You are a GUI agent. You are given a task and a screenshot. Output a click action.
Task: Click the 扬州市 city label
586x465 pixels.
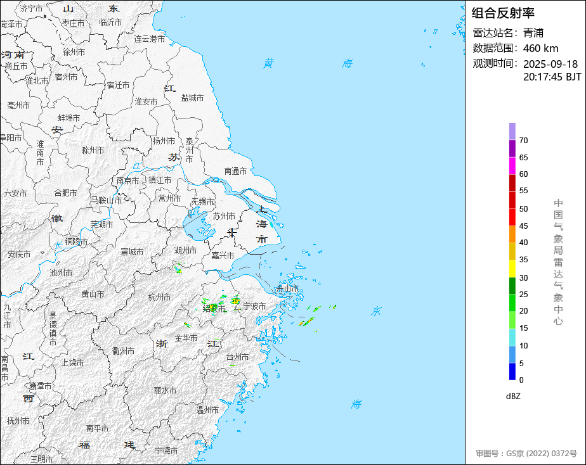pyautogui.click(x=164, y=141)
